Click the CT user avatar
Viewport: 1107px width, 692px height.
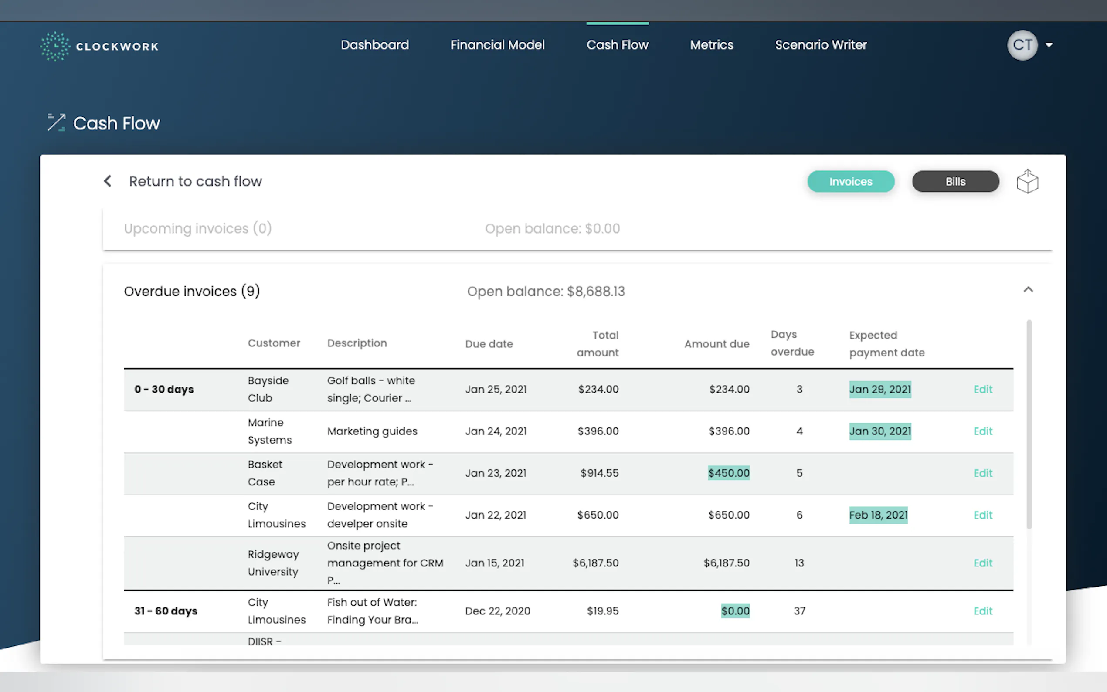coord(1022,45)
